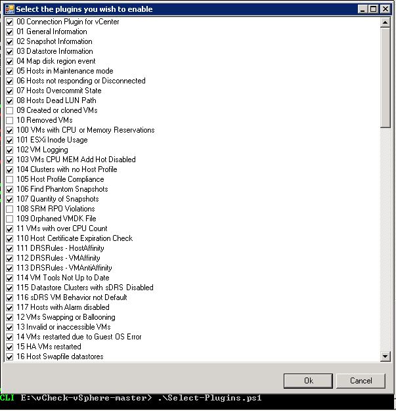
Task: Tick the 108 SRM RPO Violations checkbox
Action: (9, 209)
